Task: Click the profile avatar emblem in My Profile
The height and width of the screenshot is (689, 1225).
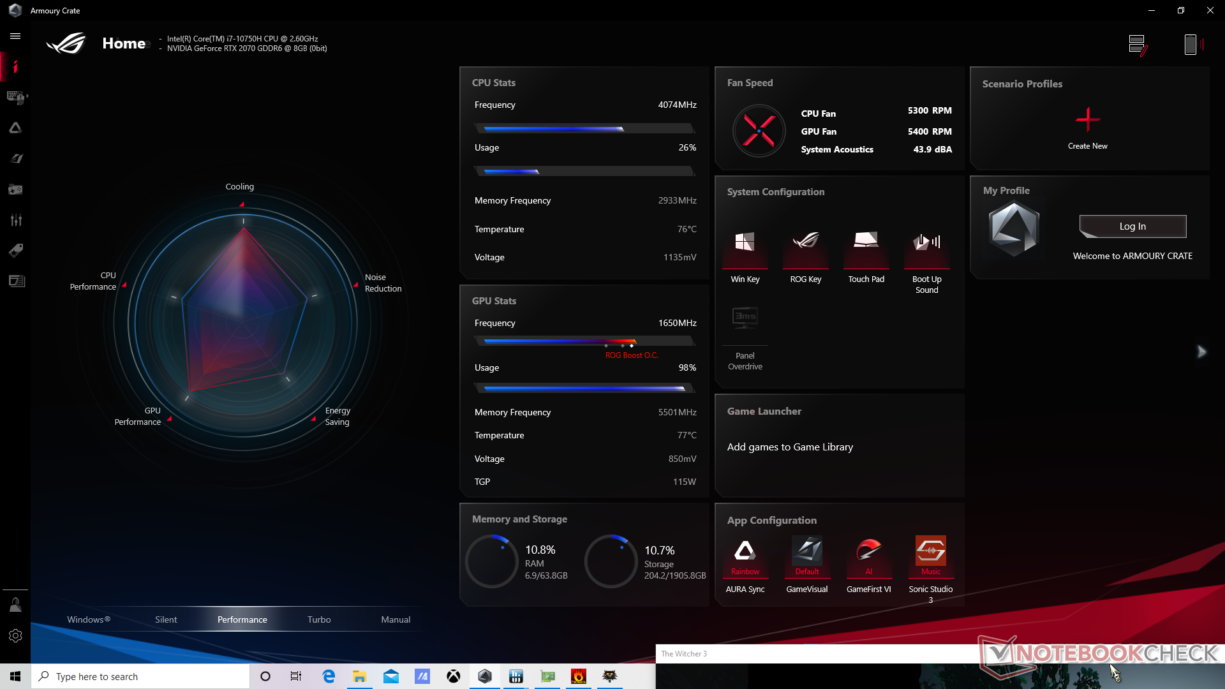Action: (1014, 228)
